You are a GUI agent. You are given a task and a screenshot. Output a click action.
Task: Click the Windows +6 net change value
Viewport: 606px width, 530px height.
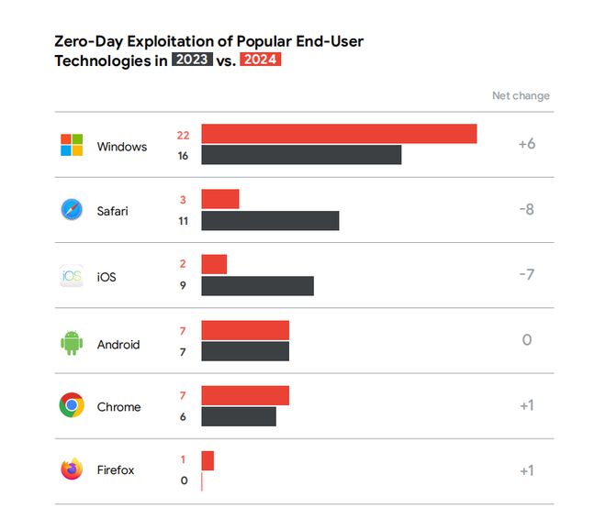(526, 144)
